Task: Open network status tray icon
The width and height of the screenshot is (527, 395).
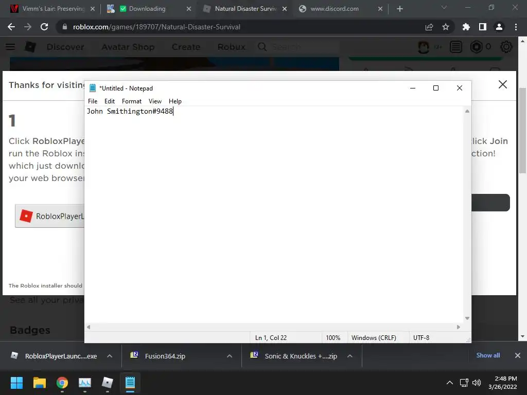Action: click(x=464, y=383)
